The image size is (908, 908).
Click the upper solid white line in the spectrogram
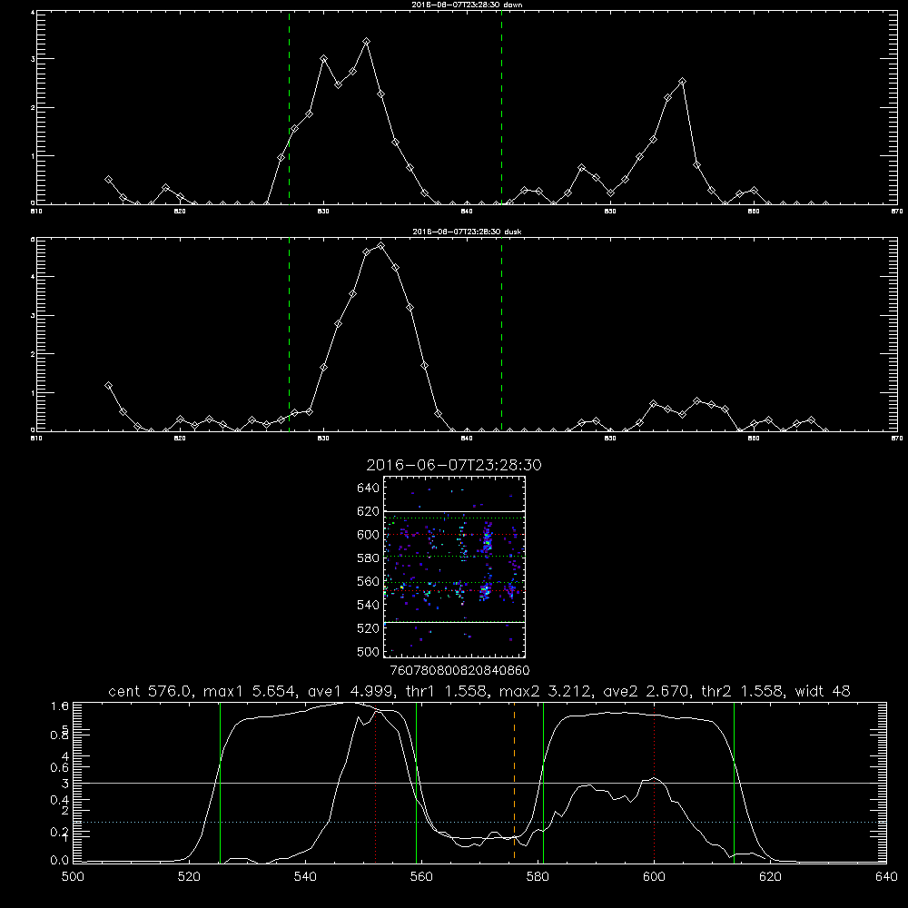coord(454,511)
